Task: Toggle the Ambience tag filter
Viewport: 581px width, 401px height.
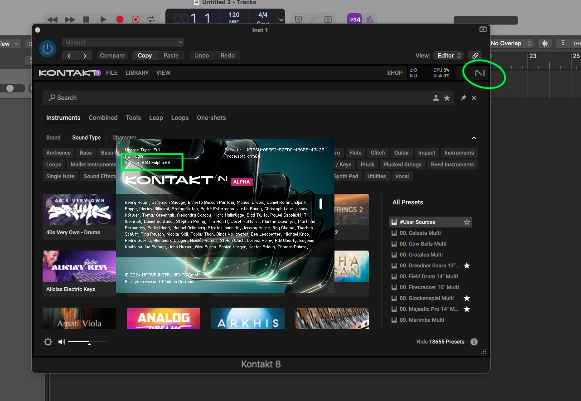Action: pyautogui.click(x=58, y=153)
